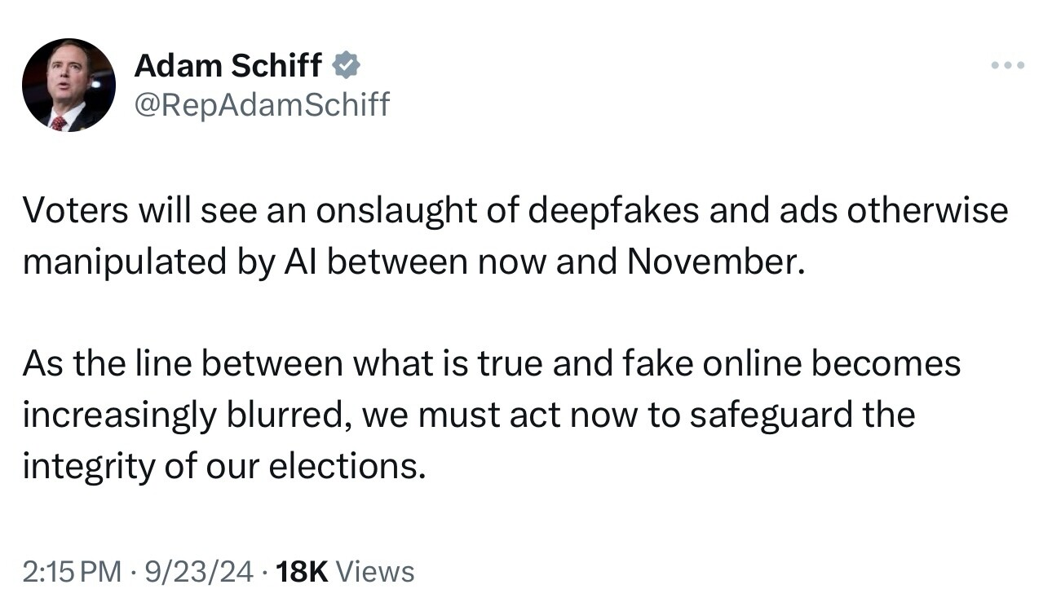Click the display name Adam Schiff

point(228,66)
